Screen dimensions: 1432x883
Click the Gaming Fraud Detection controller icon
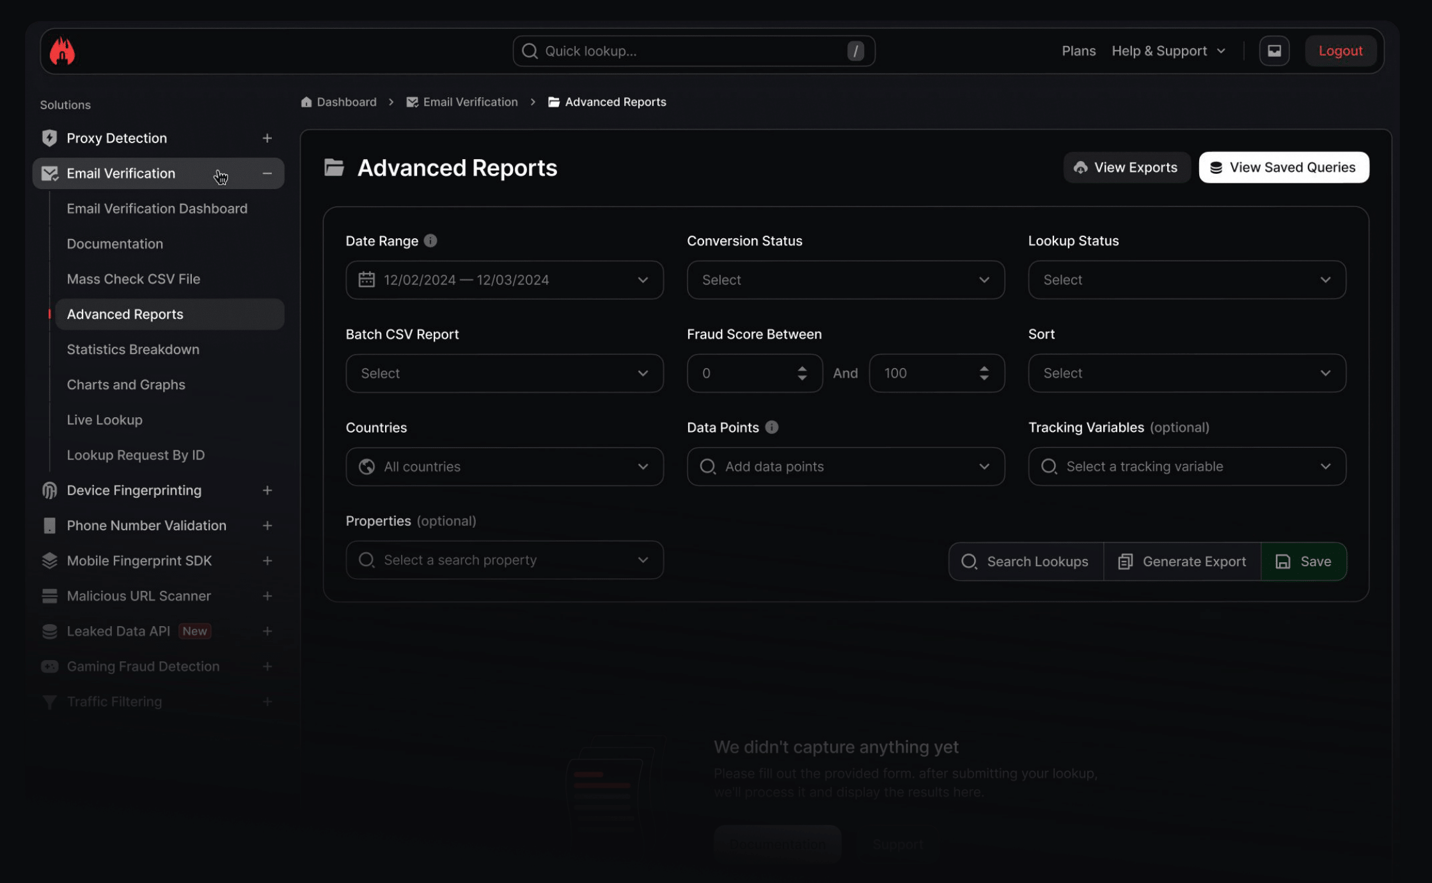tap(49, 666)
